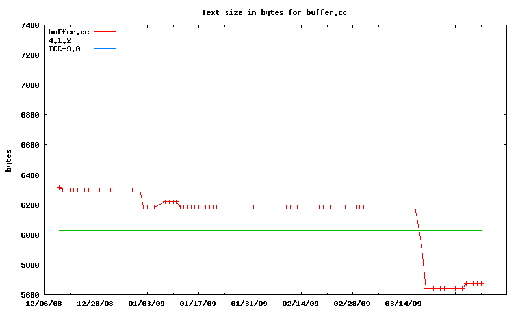
Task: Click the green horizontal reference line in the plot
Action: pos(260,230)
